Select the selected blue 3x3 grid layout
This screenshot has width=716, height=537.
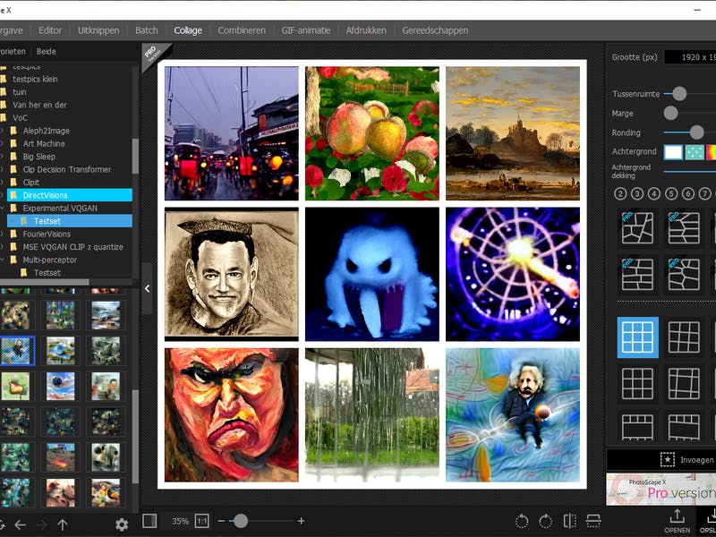[637, 337]
